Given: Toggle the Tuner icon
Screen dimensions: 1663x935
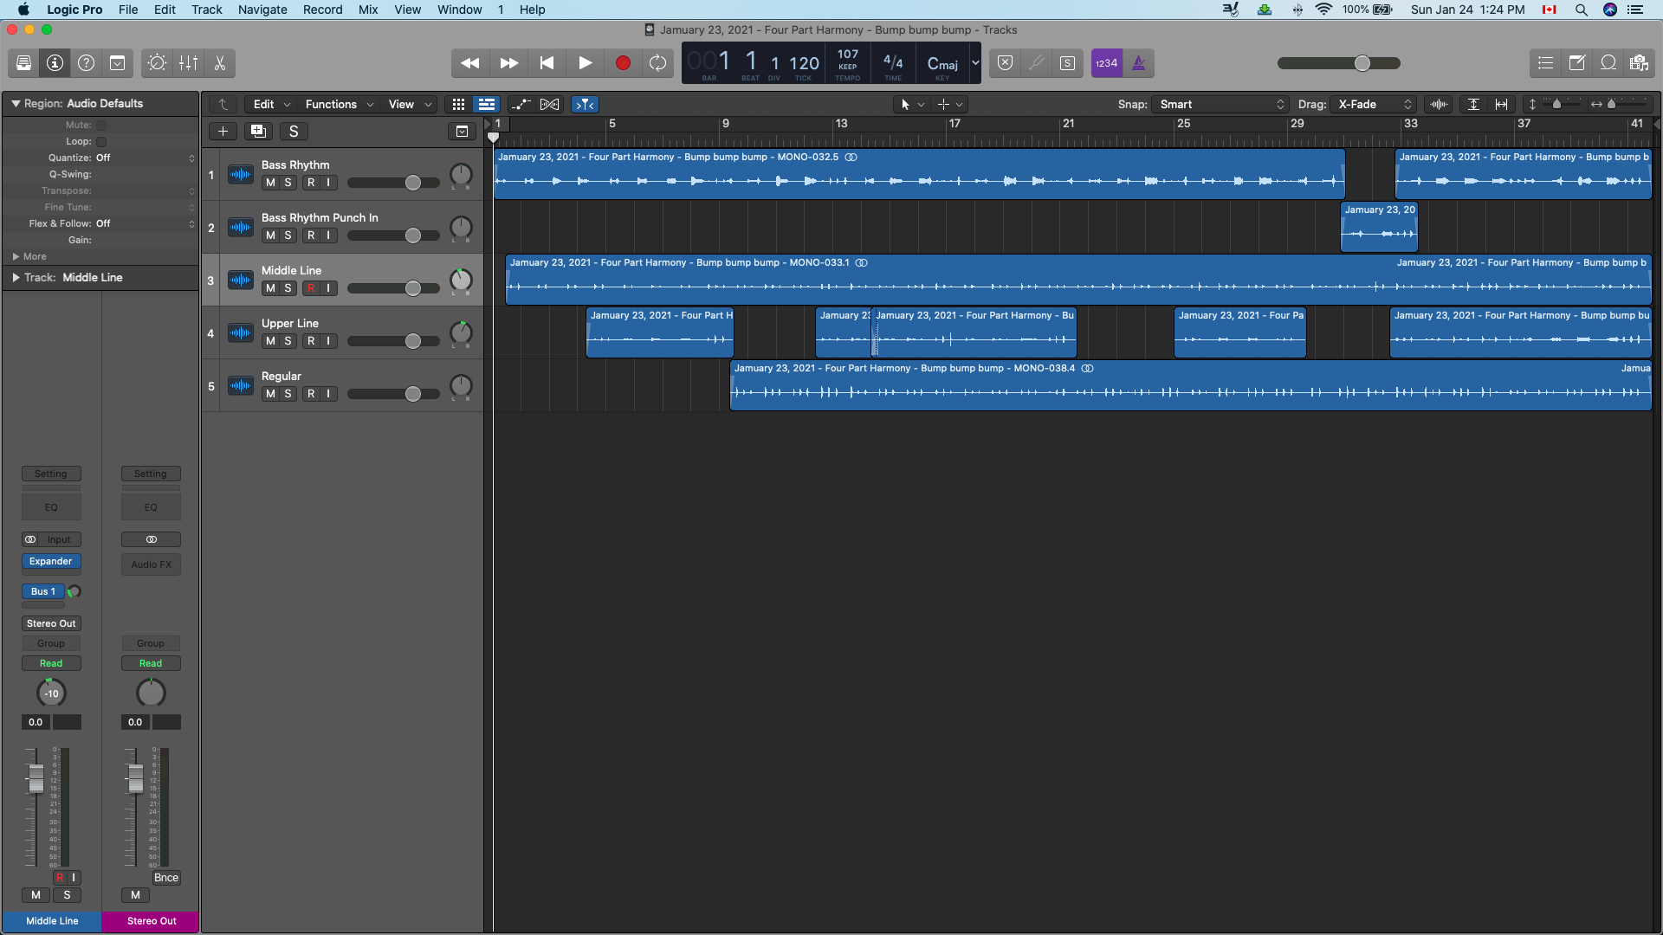Looking at the screenshot, I should point(1036,63).
